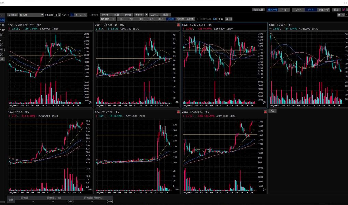Switch to 株価ボード view tab
The height and width of the screenshot is (205, 348).
coord(323,10)
